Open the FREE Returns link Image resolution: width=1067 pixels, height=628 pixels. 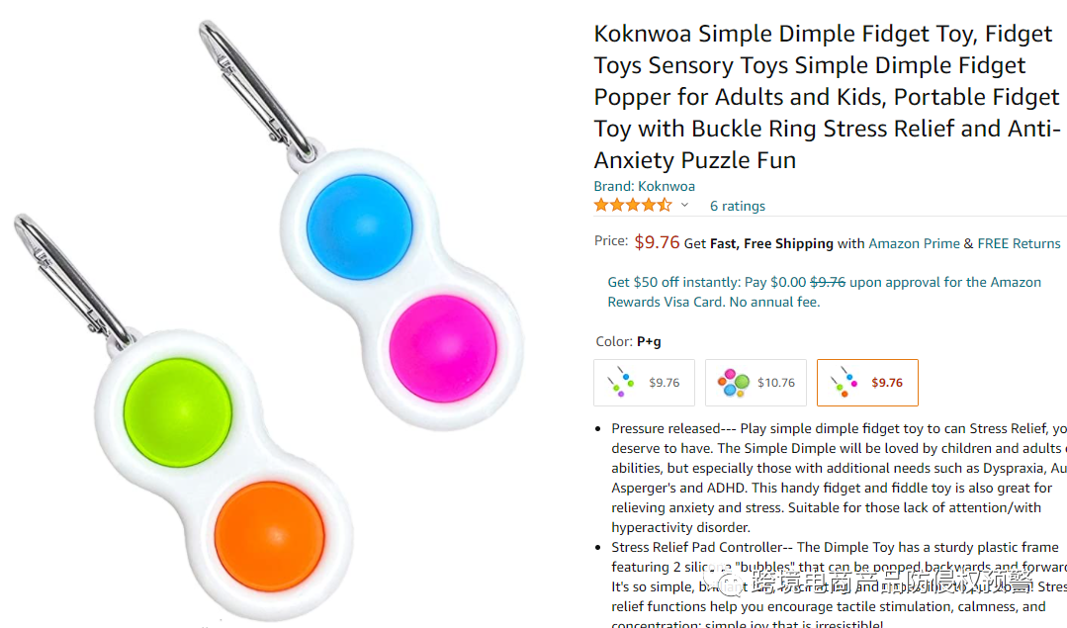1019,243
